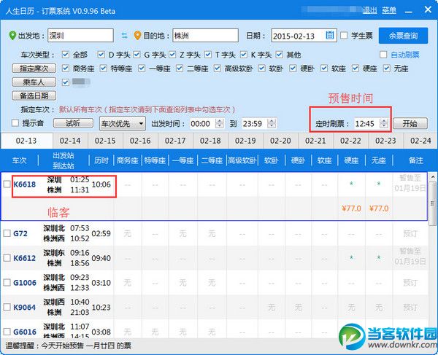
Task: Minimize the ticket booking window
Action: (408, 11)
